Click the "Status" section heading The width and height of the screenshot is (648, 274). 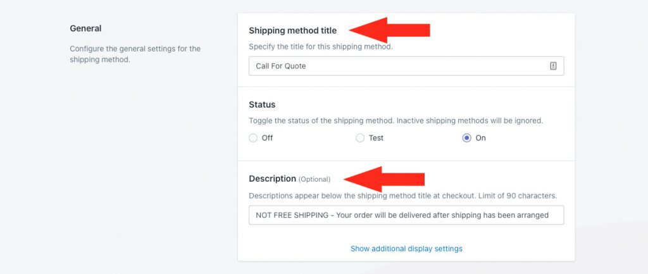point(262,104)
